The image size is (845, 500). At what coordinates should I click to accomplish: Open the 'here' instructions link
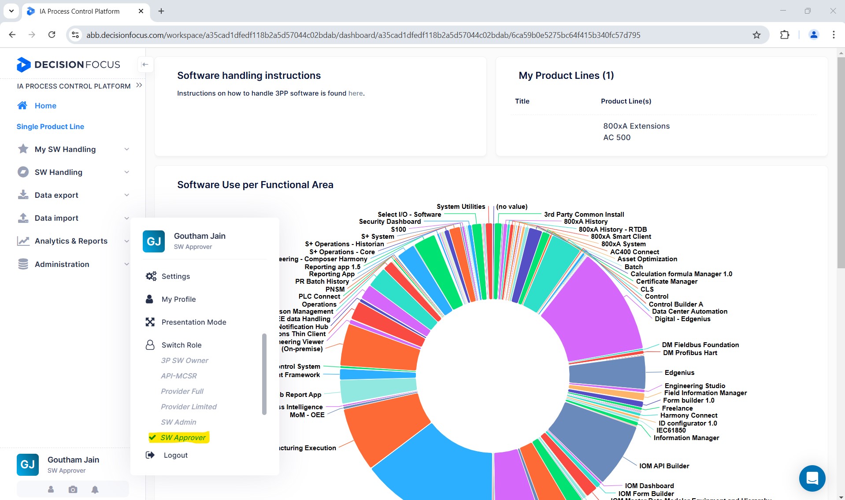tap(356, 93)
